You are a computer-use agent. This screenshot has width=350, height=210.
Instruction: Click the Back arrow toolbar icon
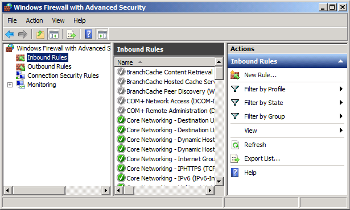[10, 34]
